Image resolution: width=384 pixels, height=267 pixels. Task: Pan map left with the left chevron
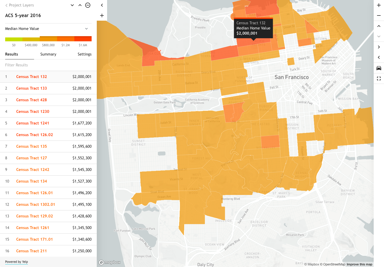click(379, 57)
